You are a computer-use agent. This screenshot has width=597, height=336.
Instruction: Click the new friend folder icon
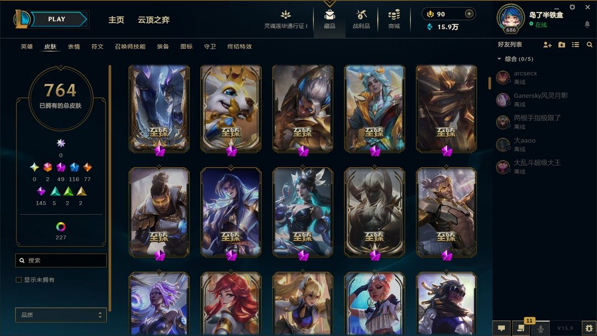coord(562,45)
